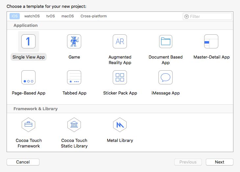Image resolution: width=240 pixels, height=172 pixels.
Task: Choose the Master-Detail App icon
Action: [x=211, y=42]
